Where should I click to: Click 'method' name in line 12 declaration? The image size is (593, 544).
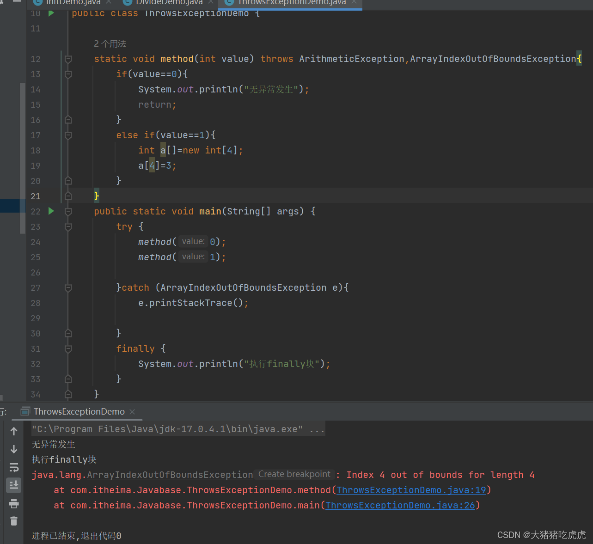pyautogui.click(x=177, y=59)
